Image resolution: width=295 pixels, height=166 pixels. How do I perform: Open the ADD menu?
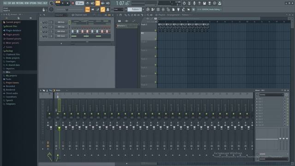[13, 3]
